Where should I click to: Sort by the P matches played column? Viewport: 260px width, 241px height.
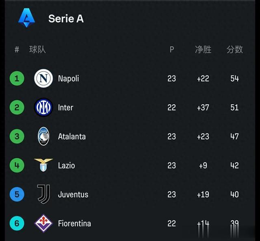tap(172, 49)
